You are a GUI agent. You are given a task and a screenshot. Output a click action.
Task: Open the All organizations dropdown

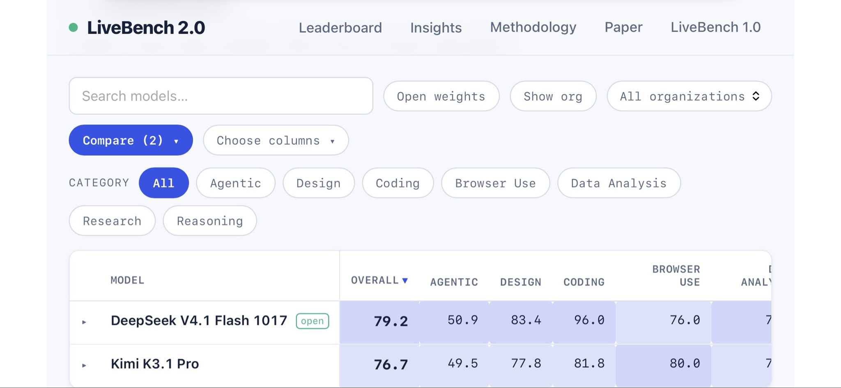pyautogui.click(x=689, y=96)
